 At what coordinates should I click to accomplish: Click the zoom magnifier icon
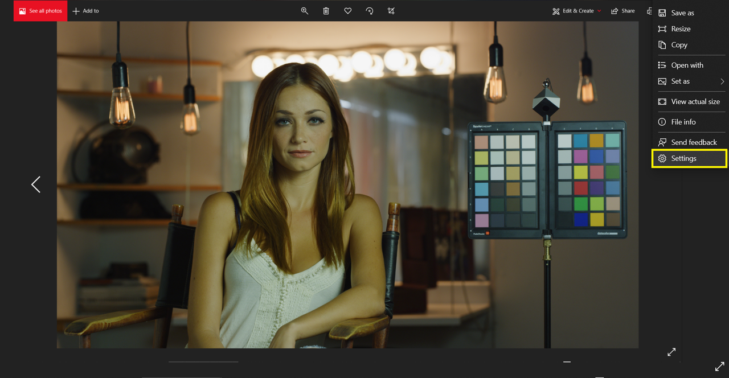(x=305, y=11)
